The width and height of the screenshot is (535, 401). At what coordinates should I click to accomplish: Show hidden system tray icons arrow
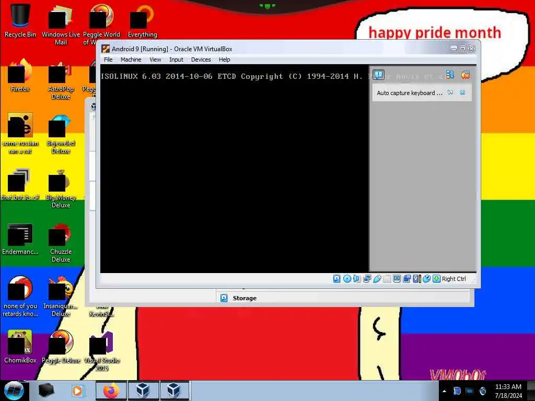click(x=444, y=391)
